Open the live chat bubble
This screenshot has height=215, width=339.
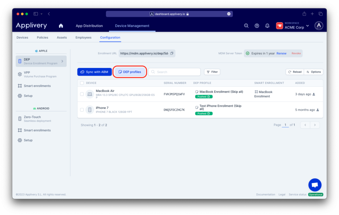[315, 185]
